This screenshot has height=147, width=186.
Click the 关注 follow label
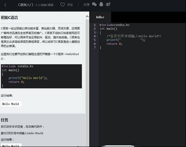pos(70,5)
